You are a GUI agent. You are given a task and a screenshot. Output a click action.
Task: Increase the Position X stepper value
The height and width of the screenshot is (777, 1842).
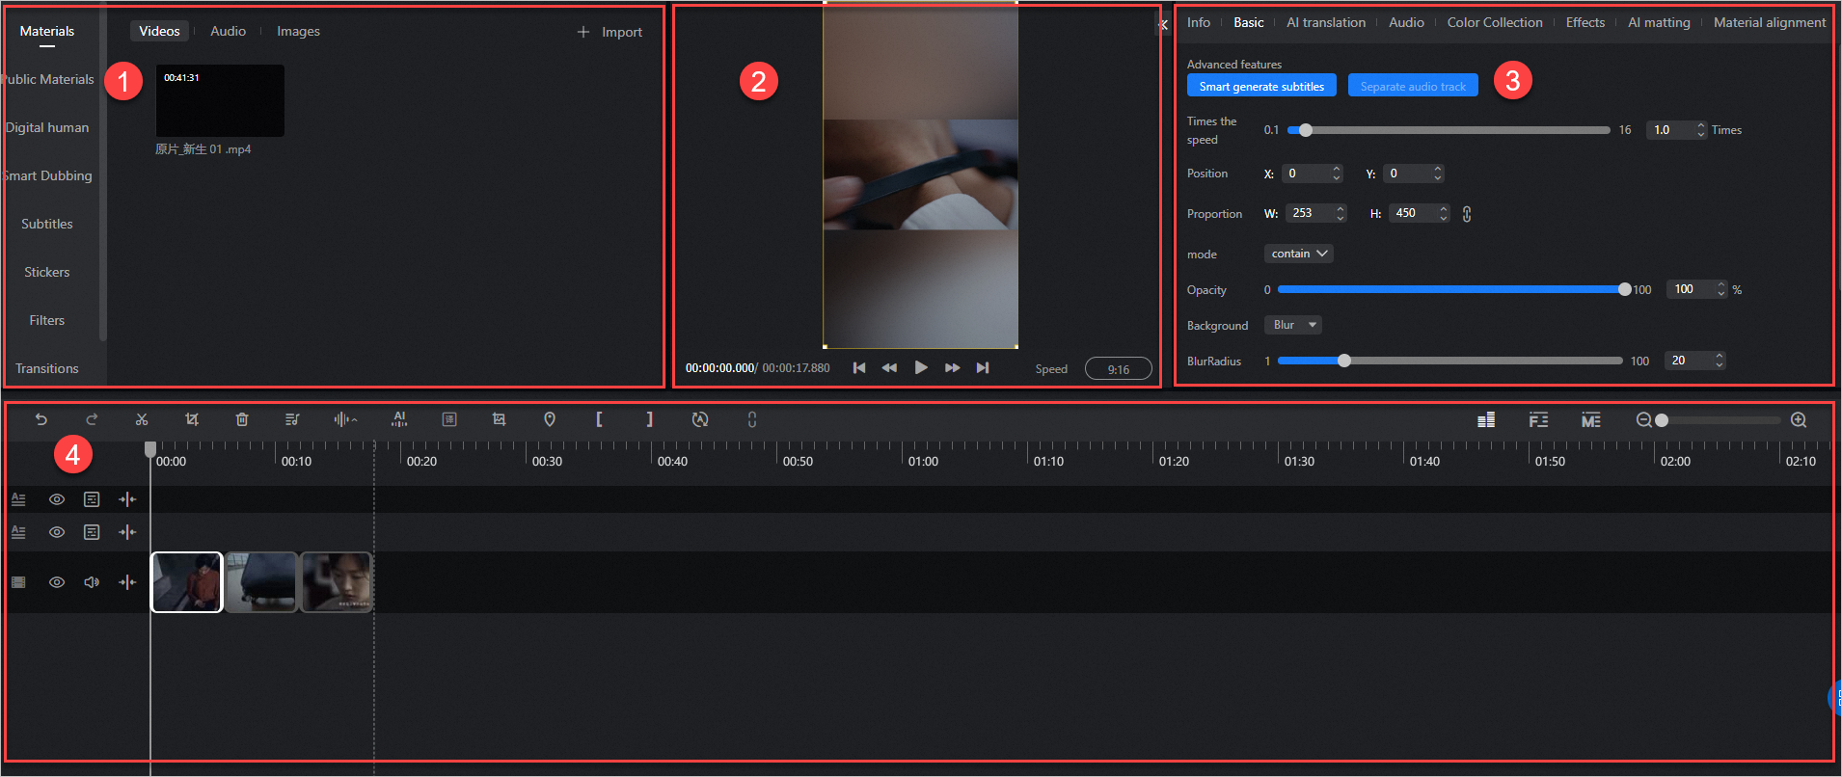(1337, 169)
